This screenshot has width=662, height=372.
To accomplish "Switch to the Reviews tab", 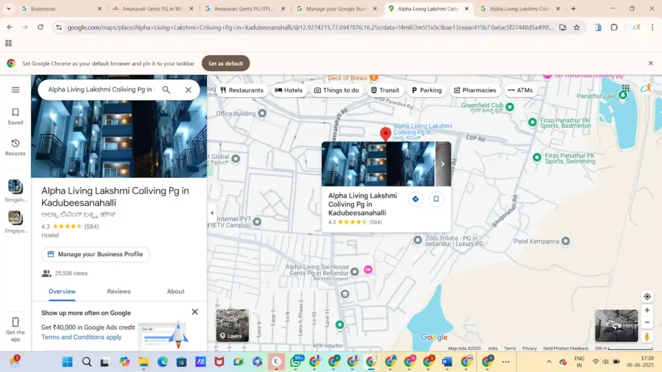I will (119, 291).
